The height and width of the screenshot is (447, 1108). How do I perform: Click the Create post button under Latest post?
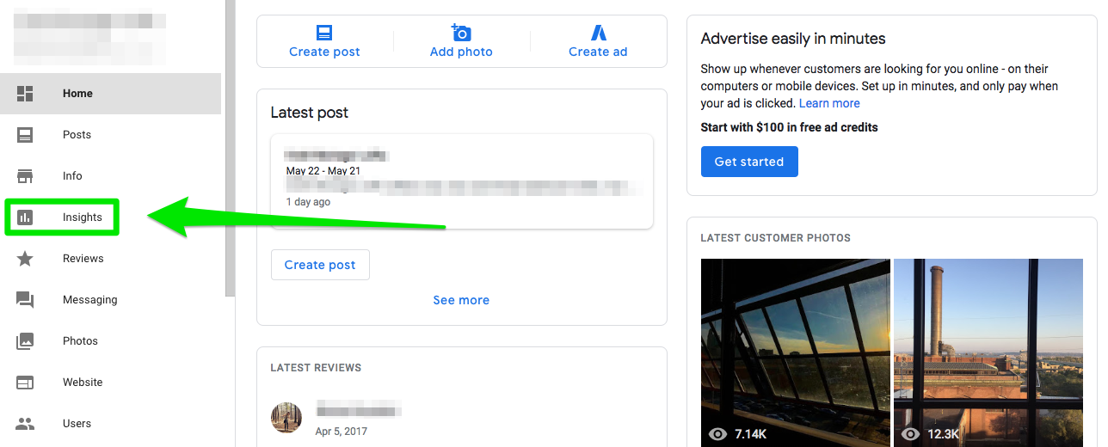click(x=320, y=265)
